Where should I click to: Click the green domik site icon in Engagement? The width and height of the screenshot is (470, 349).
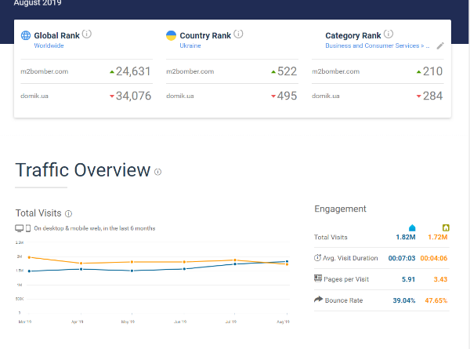[446, 227]
